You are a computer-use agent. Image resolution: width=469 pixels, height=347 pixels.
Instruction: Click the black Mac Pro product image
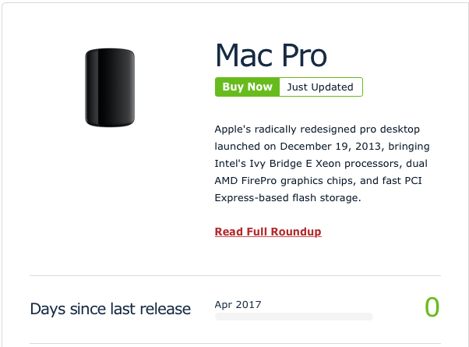[x=110, y=87]
